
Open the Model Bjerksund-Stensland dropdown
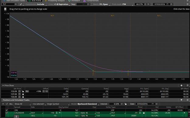click(85, 104)
